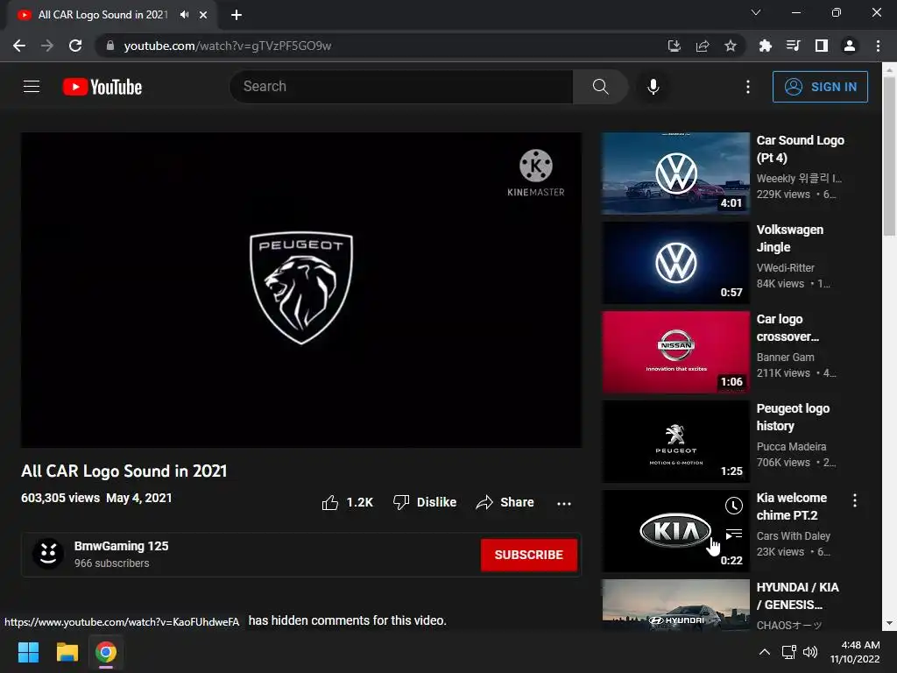Toggle Chrome side panel
This screenshot has height=673, width=897.
click(x=822, y=46)
